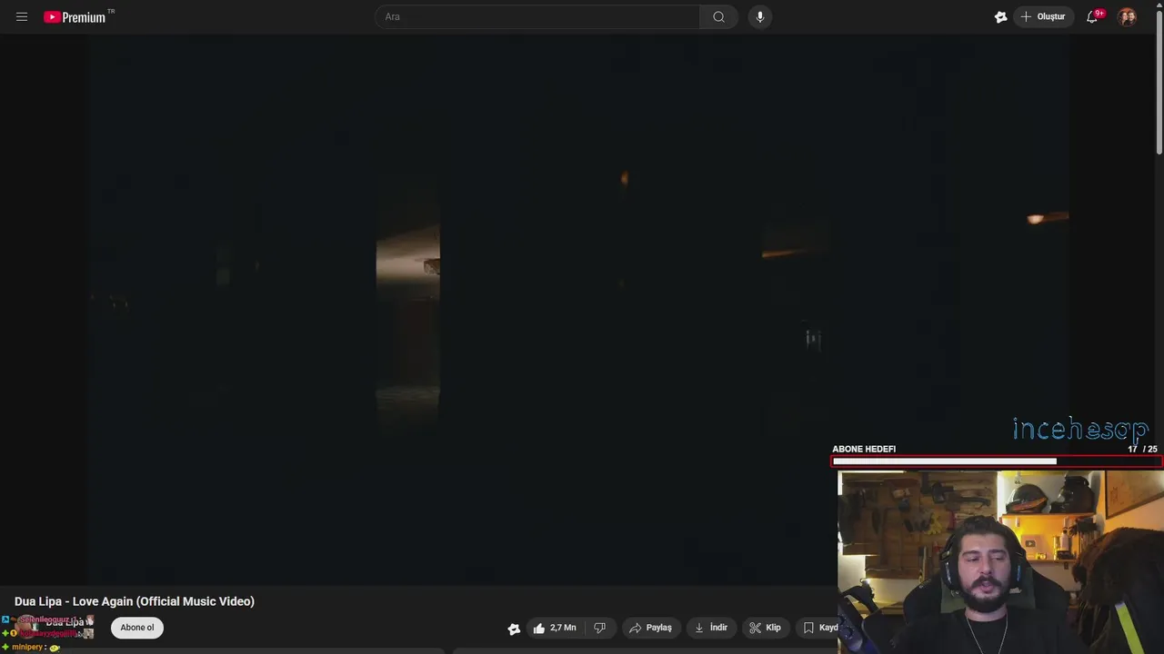Viewport: 1164px width, 654px height.
Task: Like the video with thumbs up
Action: [554, 628]
